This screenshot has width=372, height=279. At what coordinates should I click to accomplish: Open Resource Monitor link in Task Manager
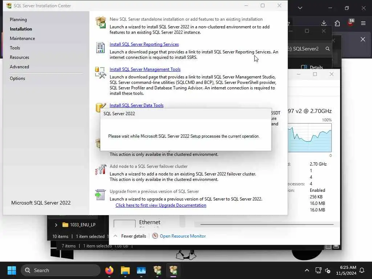183,236
